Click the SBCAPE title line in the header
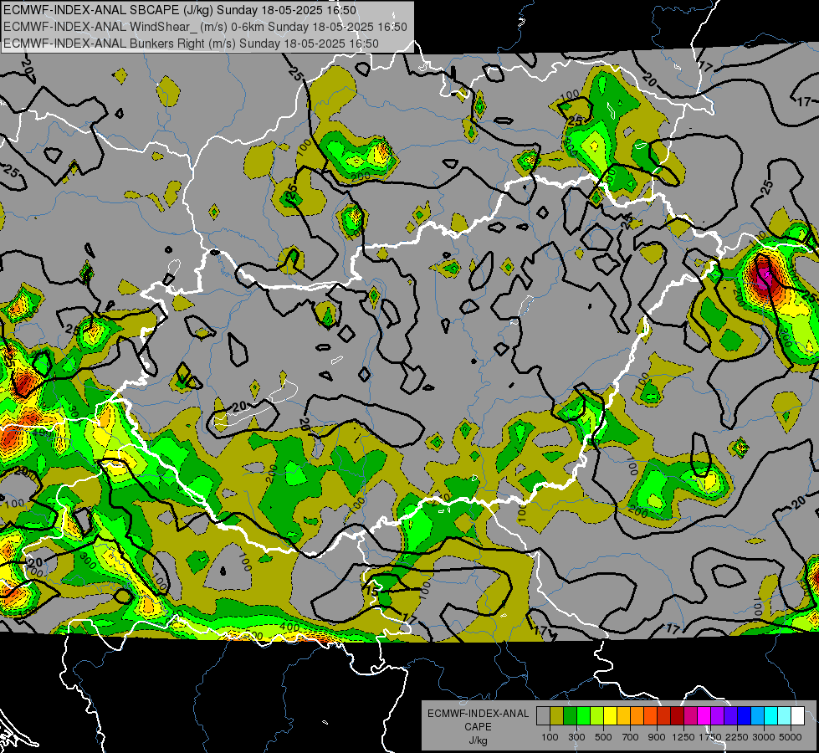Image resolution: width=819 pixels, height=753 pixels. click(180, 10)
